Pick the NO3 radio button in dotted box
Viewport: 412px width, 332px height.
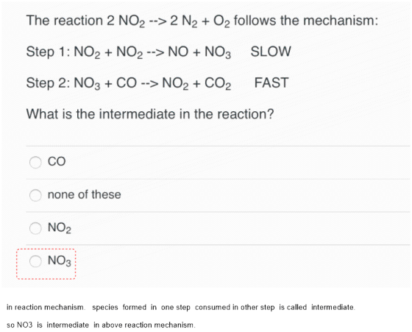click(x=35, y=261)
